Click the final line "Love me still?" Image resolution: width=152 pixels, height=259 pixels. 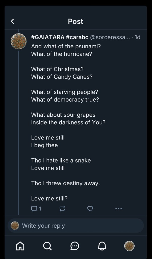click(x=49, y=198)
